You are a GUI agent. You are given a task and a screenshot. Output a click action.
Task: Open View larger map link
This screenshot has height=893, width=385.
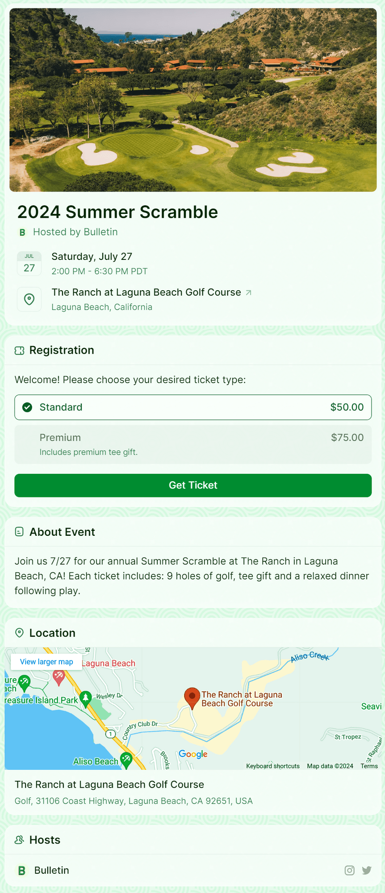coord(46,662)
